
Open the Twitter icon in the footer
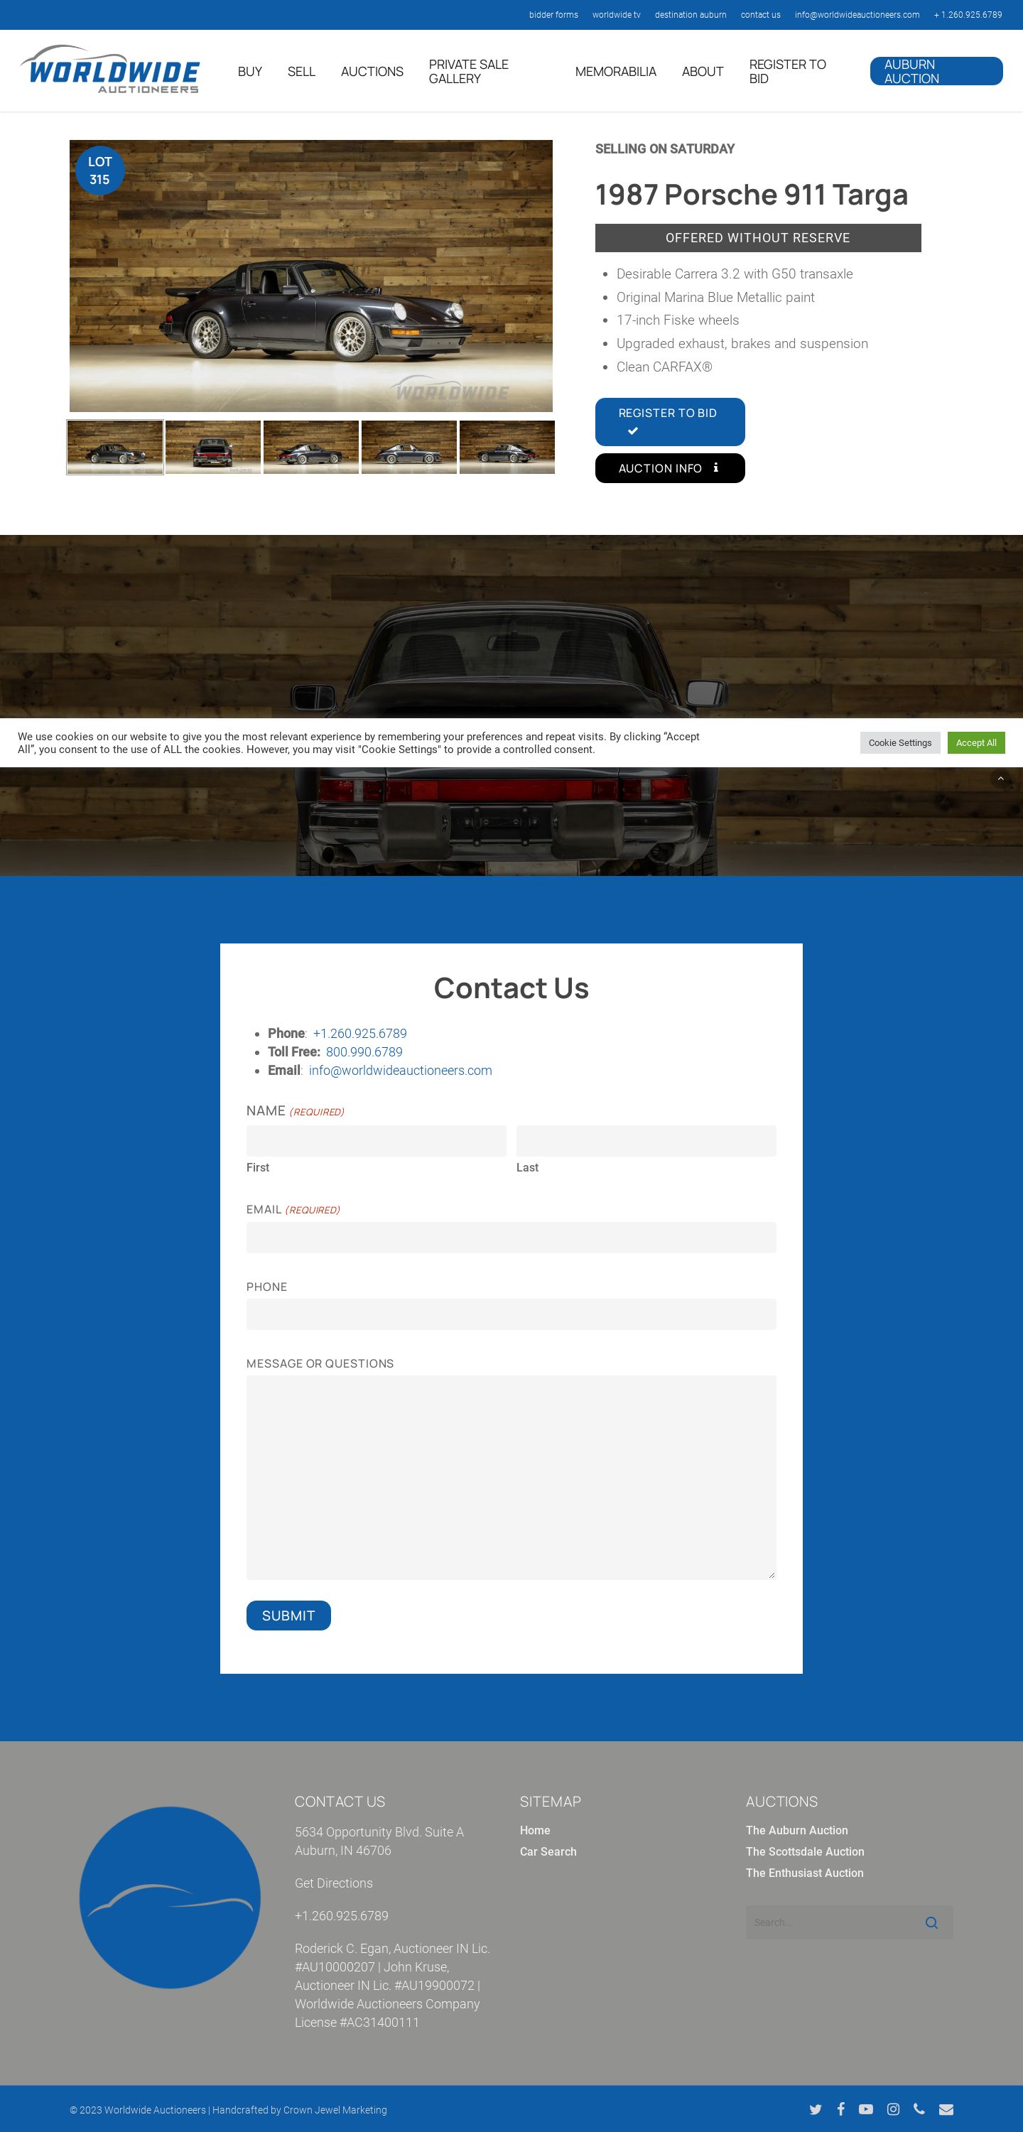coord(816,2109)
